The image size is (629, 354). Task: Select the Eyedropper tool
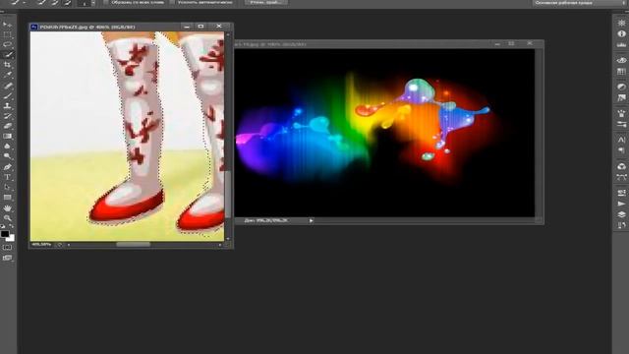click(x=7, y=75)
